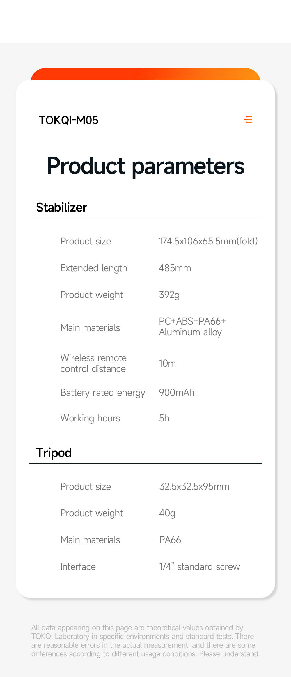The height and width of the screenshot is (677, 291).
Task: Click the 32.5x32.5x95mm tripod size value
Action: pyautogui.click(x=194, y=487)
